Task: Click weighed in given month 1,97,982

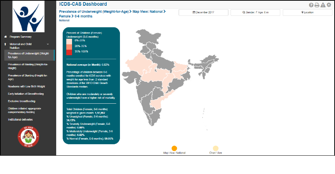Action: coord(86,113)
